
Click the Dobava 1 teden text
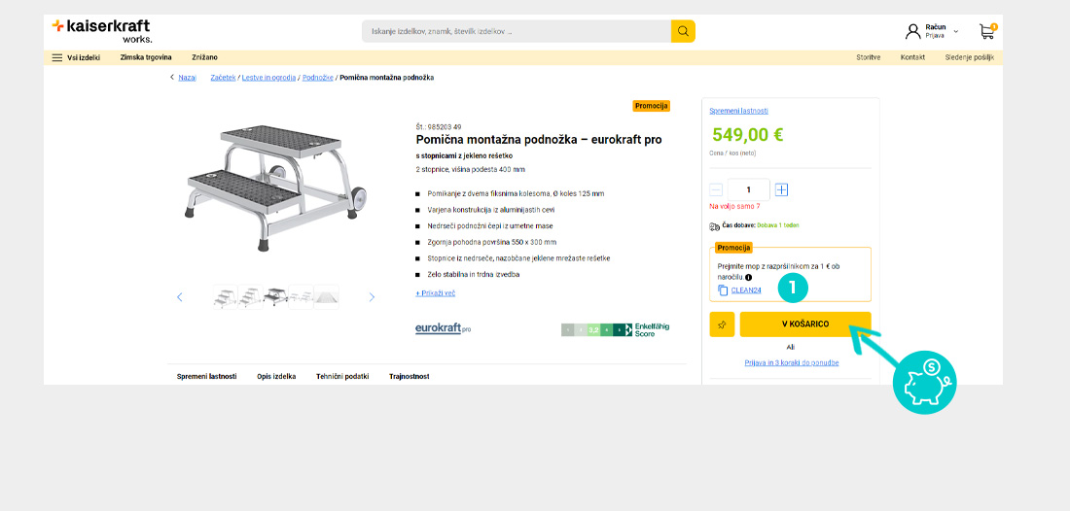(x=778, y=224)
